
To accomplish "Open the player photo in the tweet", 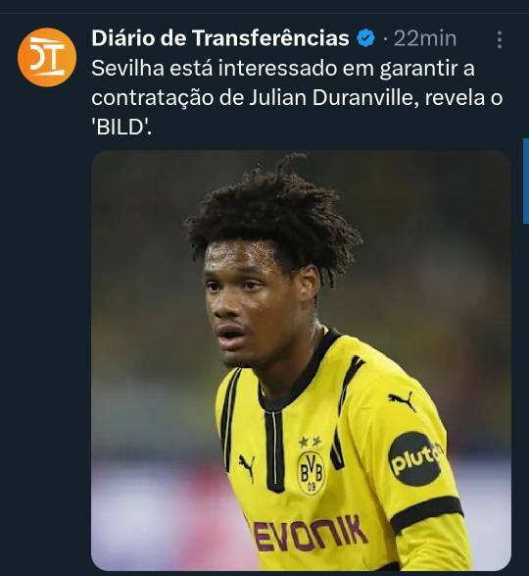I will [x=301, y=360].
